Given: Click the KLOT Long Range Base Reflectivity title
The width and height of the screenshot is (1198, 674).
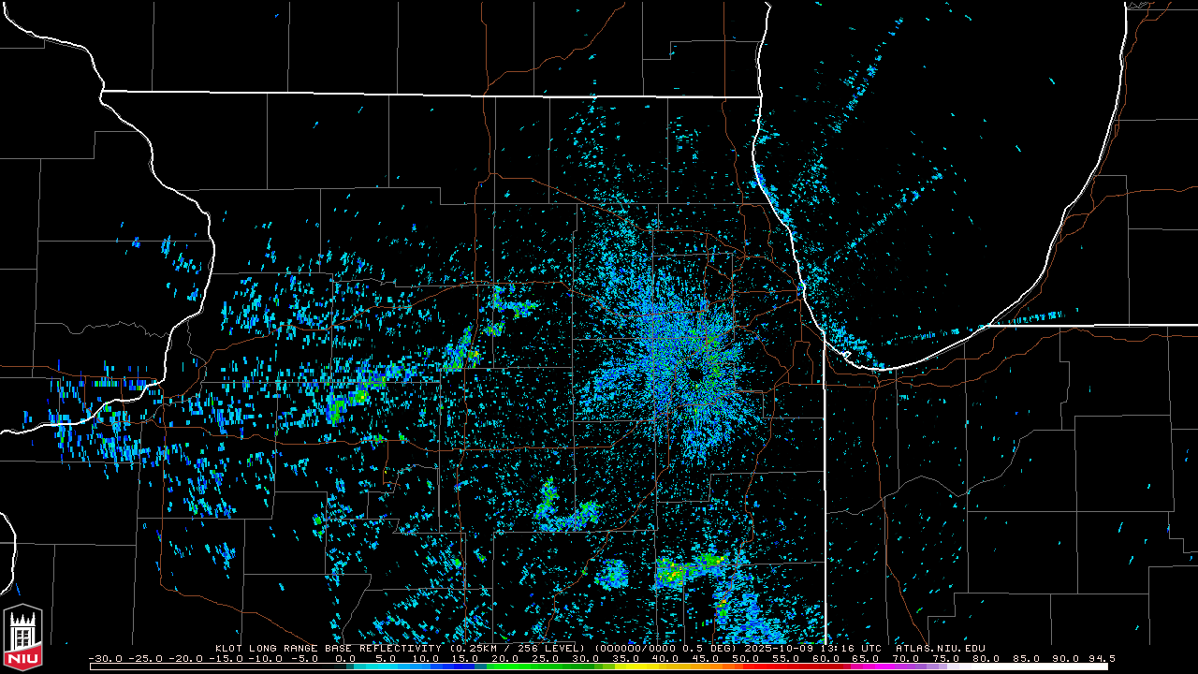Looking at the screenshot, I should point(329,648).
